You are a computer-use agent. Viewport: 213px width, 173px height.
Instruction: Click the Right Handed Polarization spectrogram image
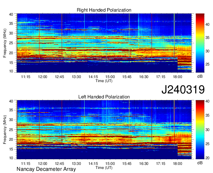(104, 43)
